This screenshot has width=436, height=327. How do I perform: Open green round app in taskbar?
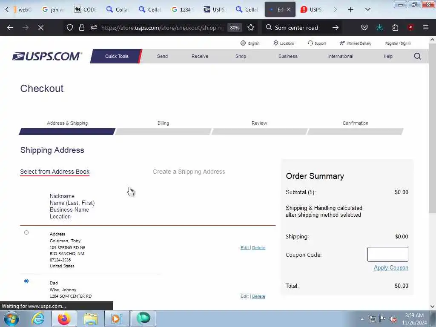click(x=143, y=318)
